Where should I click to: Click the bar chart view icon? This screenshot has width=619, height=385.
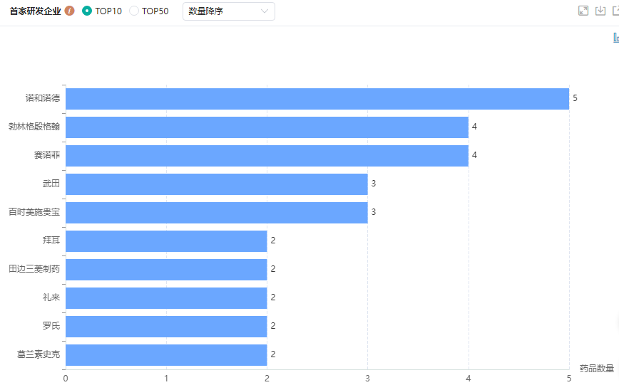(x=615, y=38)
